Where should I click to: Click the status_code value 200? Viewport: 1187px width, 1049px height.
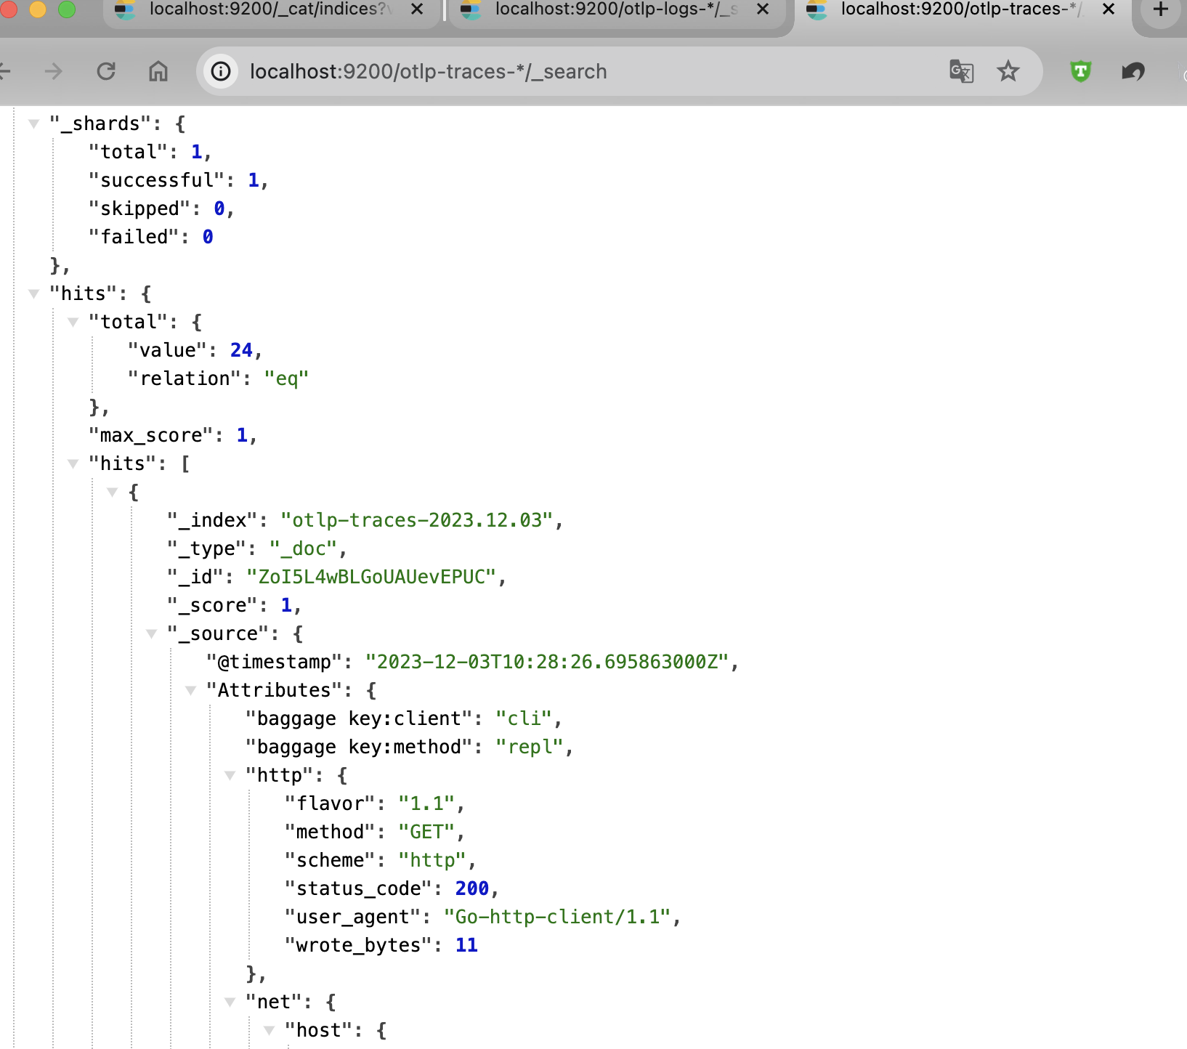pyautogui.click(x=472, y=888)
